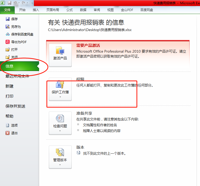Switch to the 页面布局 ribbon tab
The image size is (200, 186).
pyautogui.click(x=52, y=10)
